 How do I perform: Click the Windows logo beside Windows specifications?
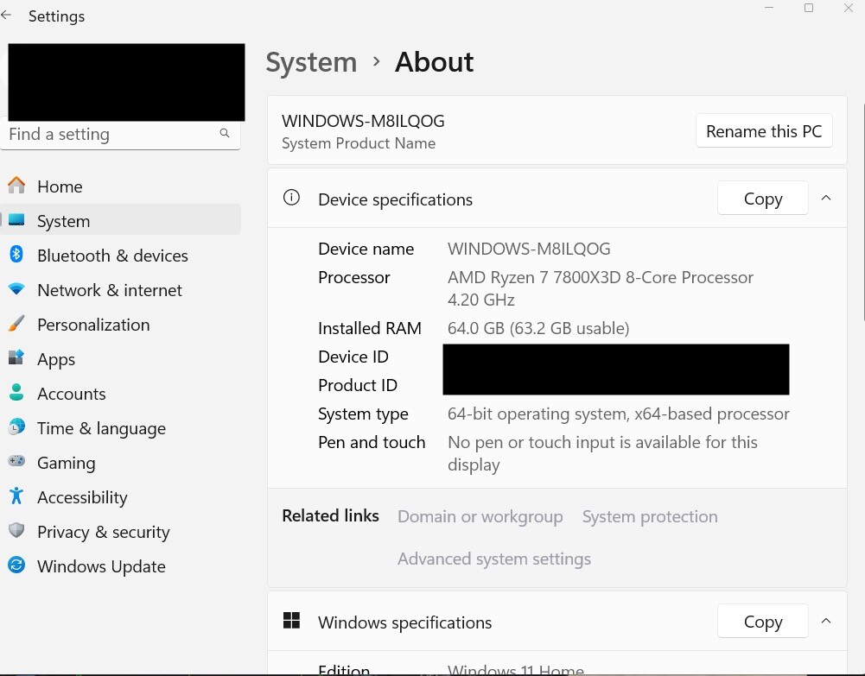(291, 621)
